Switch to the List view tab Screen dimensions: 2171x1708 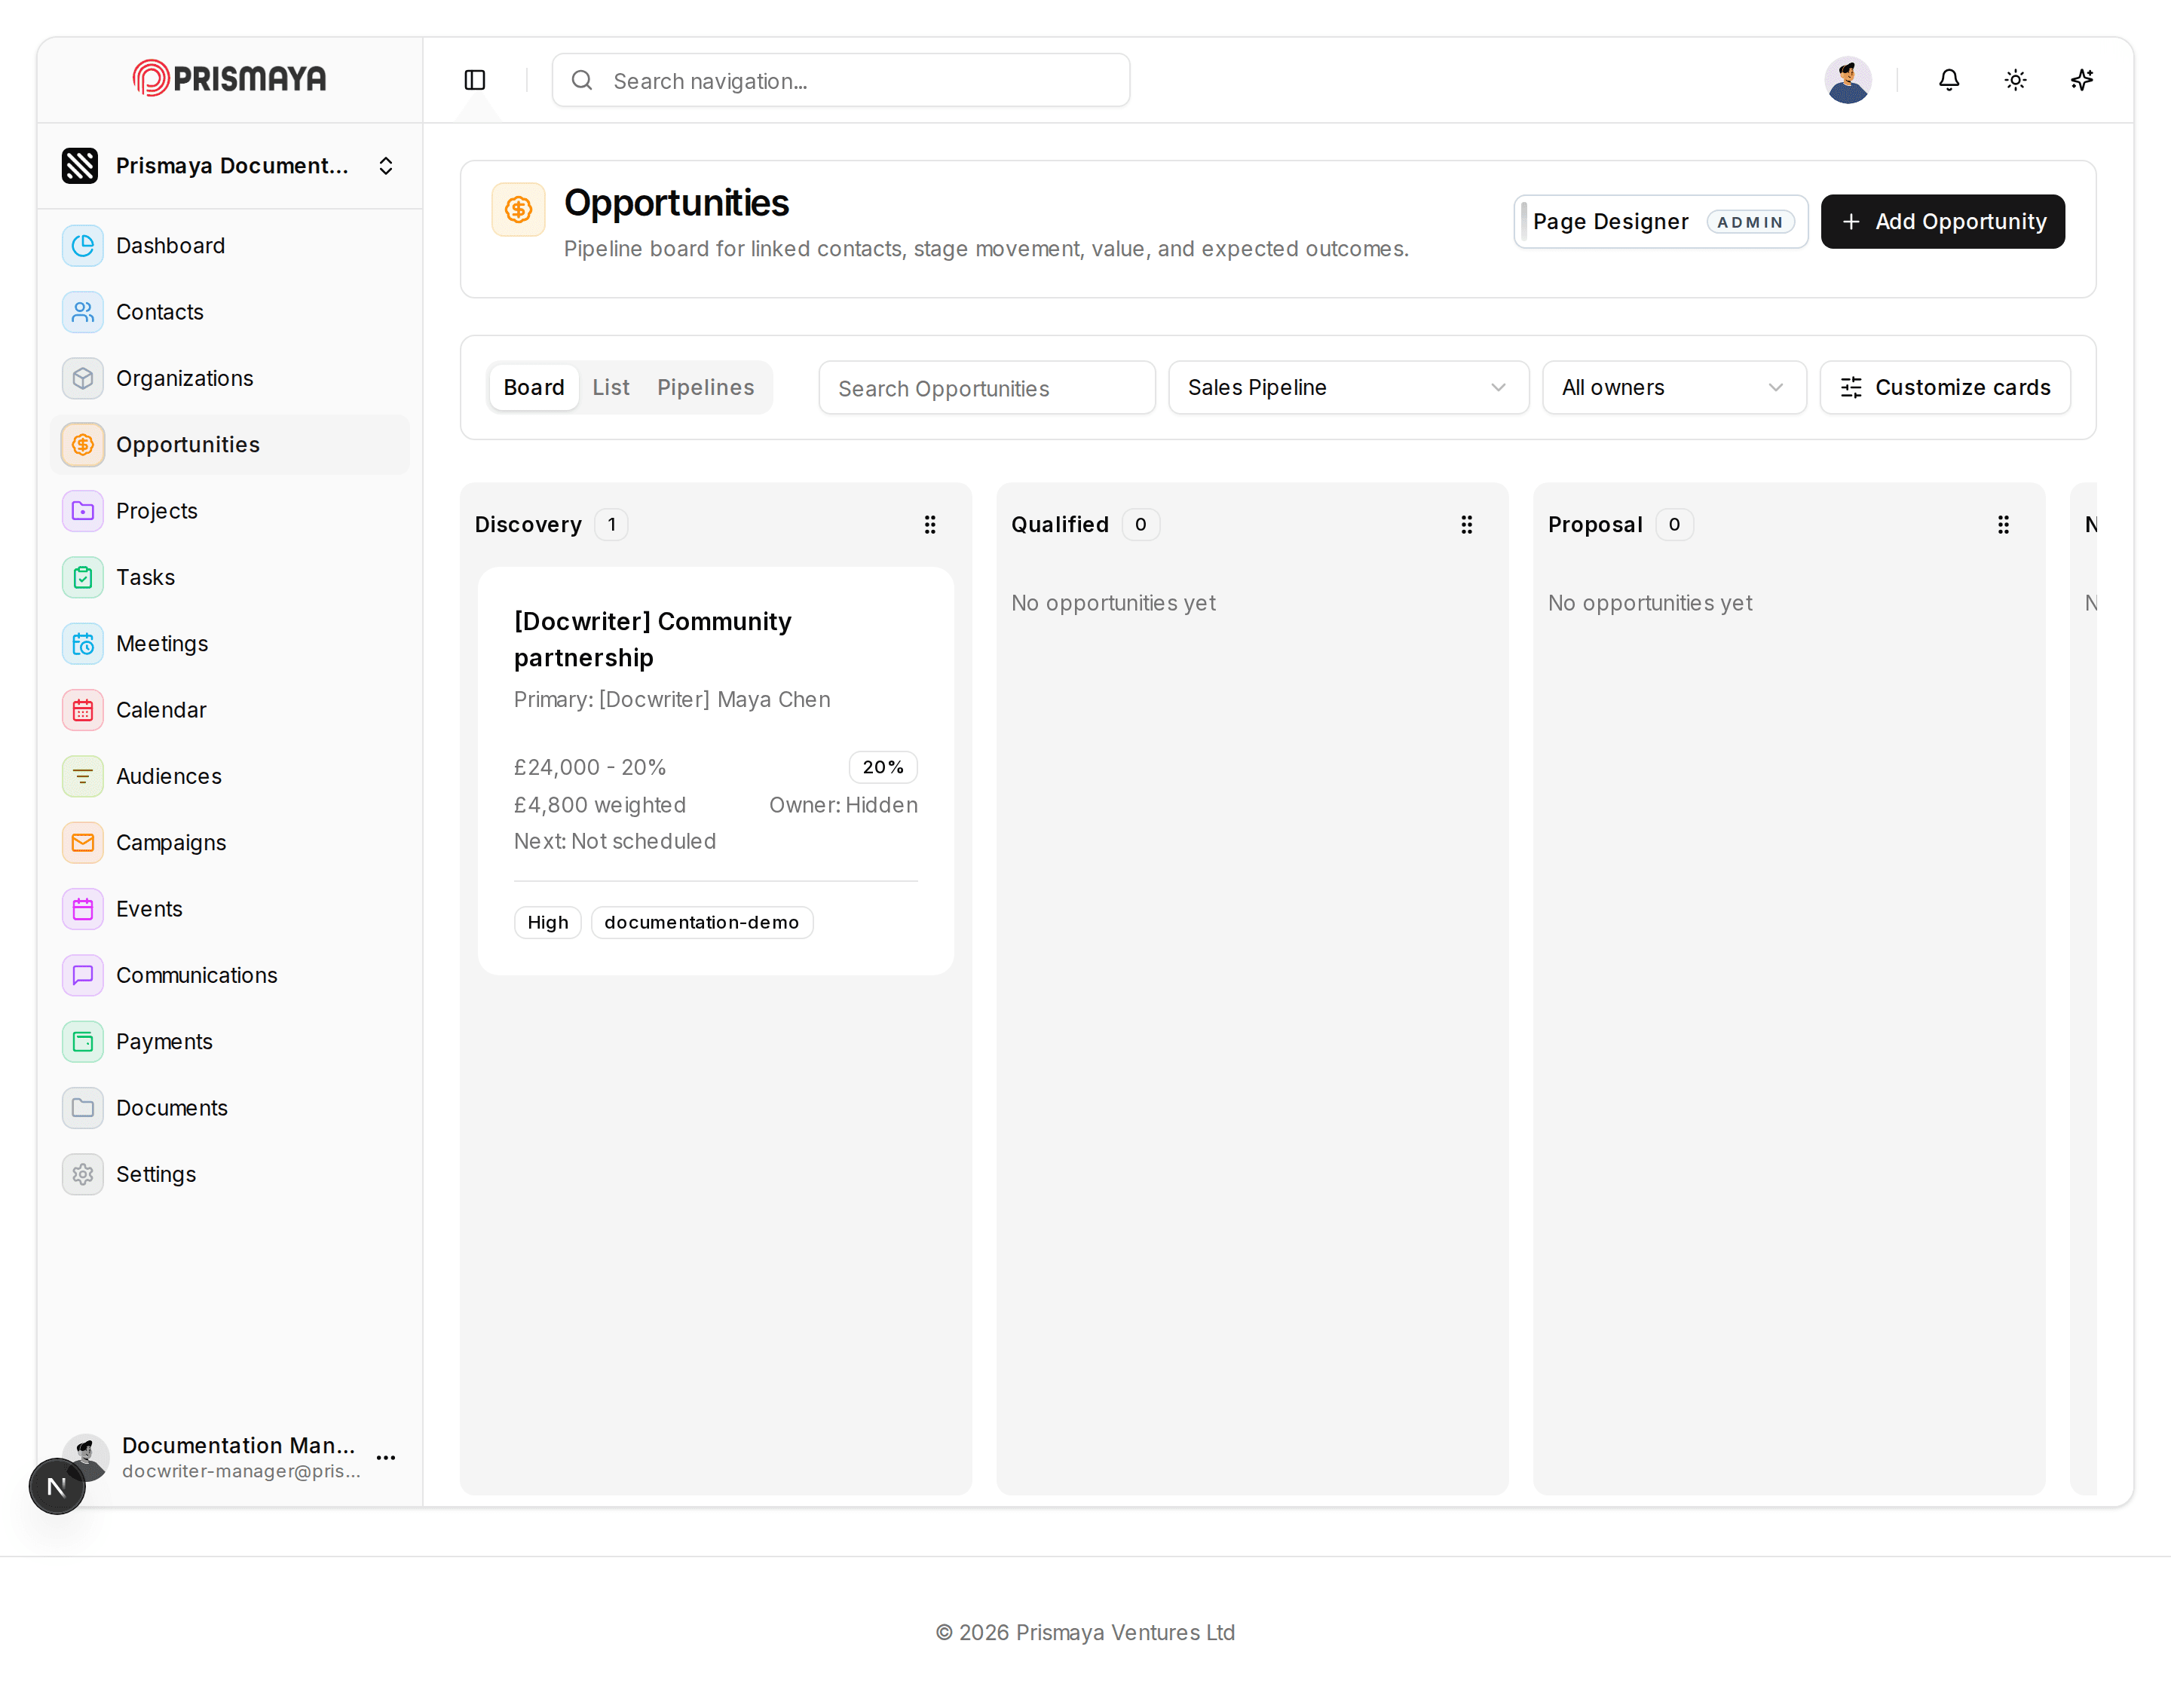tap(611, 388)
